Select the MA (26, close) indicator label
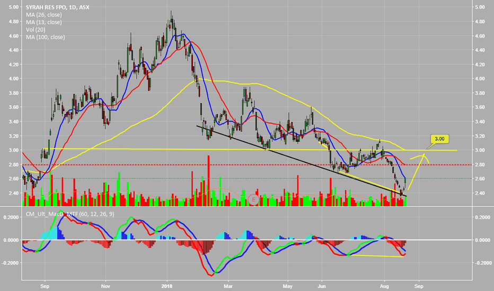The width and height of the screenshot is (494, 291). [x=44, y=15]
